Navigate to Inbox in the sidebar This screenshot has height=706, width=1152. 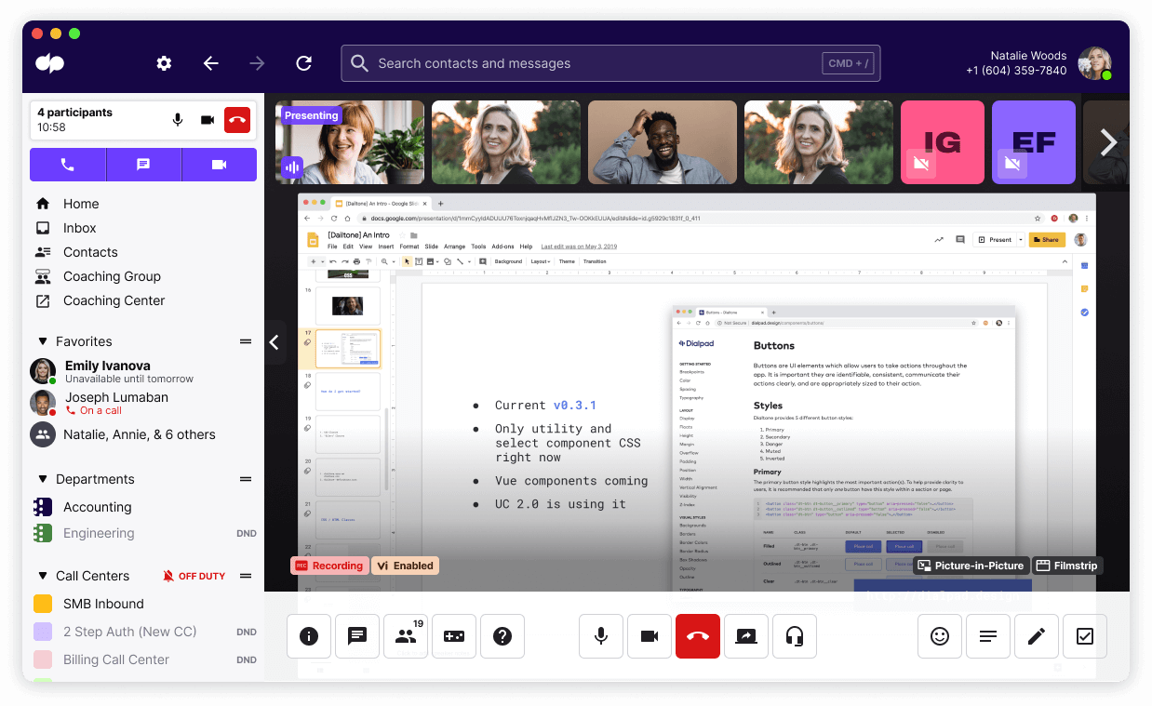point(79,228)
